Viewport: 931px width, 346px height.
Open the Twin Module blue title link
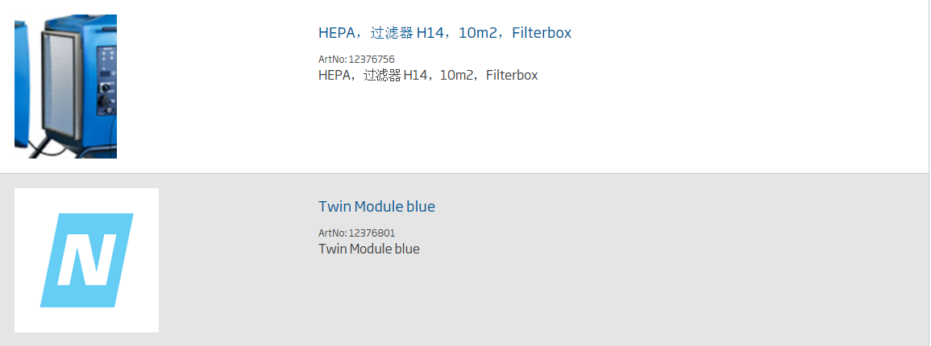376,206
